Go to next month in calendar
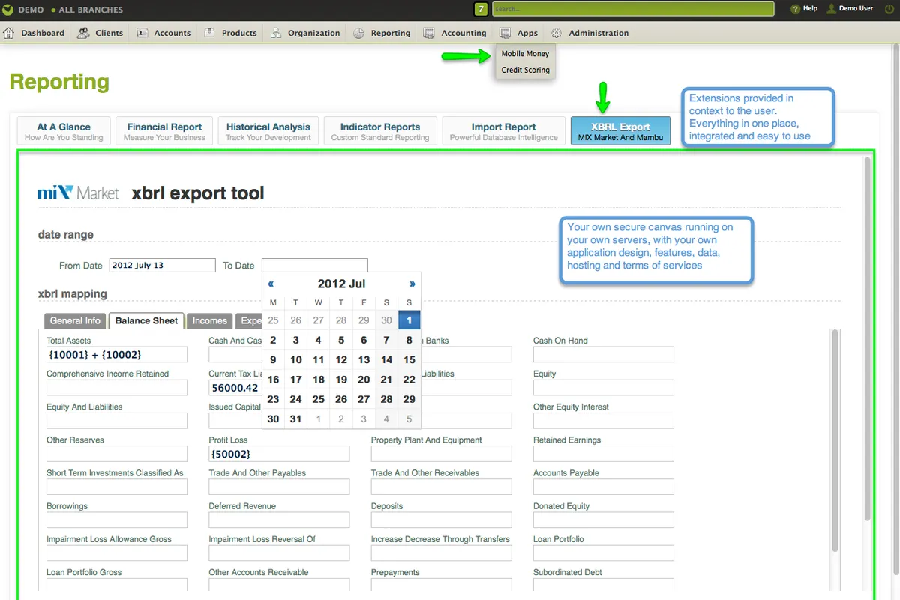 (412, 283)
